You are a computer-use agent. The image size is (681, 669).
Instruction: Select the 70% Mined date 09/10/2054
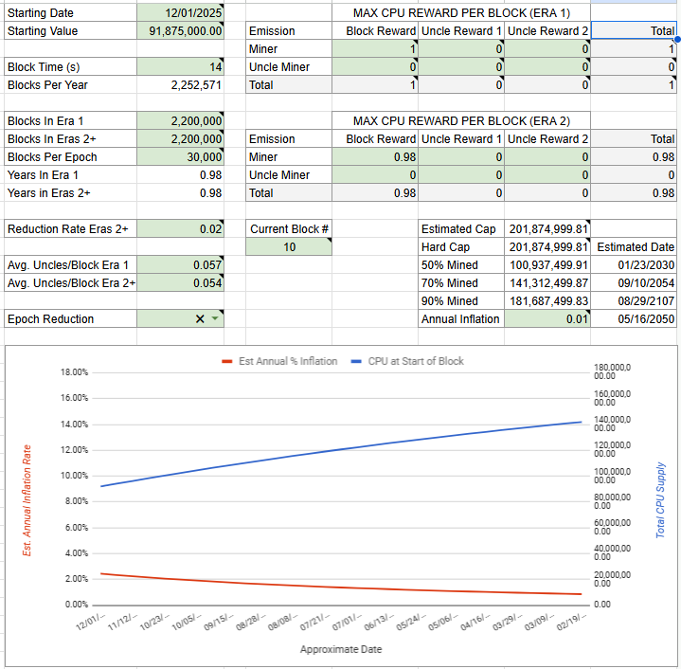(634, 282)
